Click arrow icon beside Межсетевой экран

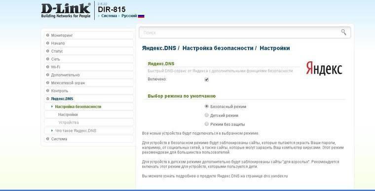coord(47,82)
